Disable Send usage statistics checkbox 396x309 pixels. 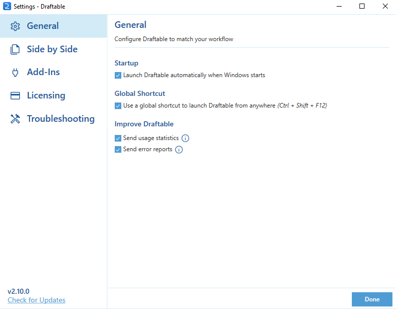118,138
